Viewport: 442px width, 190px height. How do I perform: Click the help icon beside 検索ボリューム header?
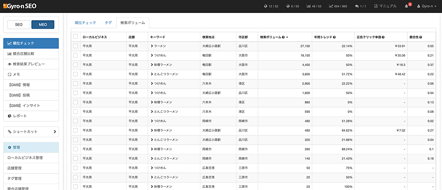click(x=283, y=37)
